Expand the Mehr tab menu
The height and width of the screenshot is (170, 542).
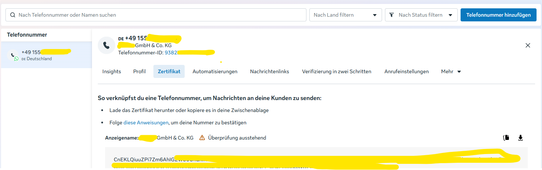(x=451, y=71)
